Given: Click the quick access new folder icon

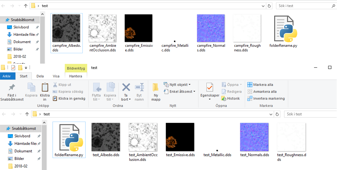Looking at the screenshot, I should (20, 68).
